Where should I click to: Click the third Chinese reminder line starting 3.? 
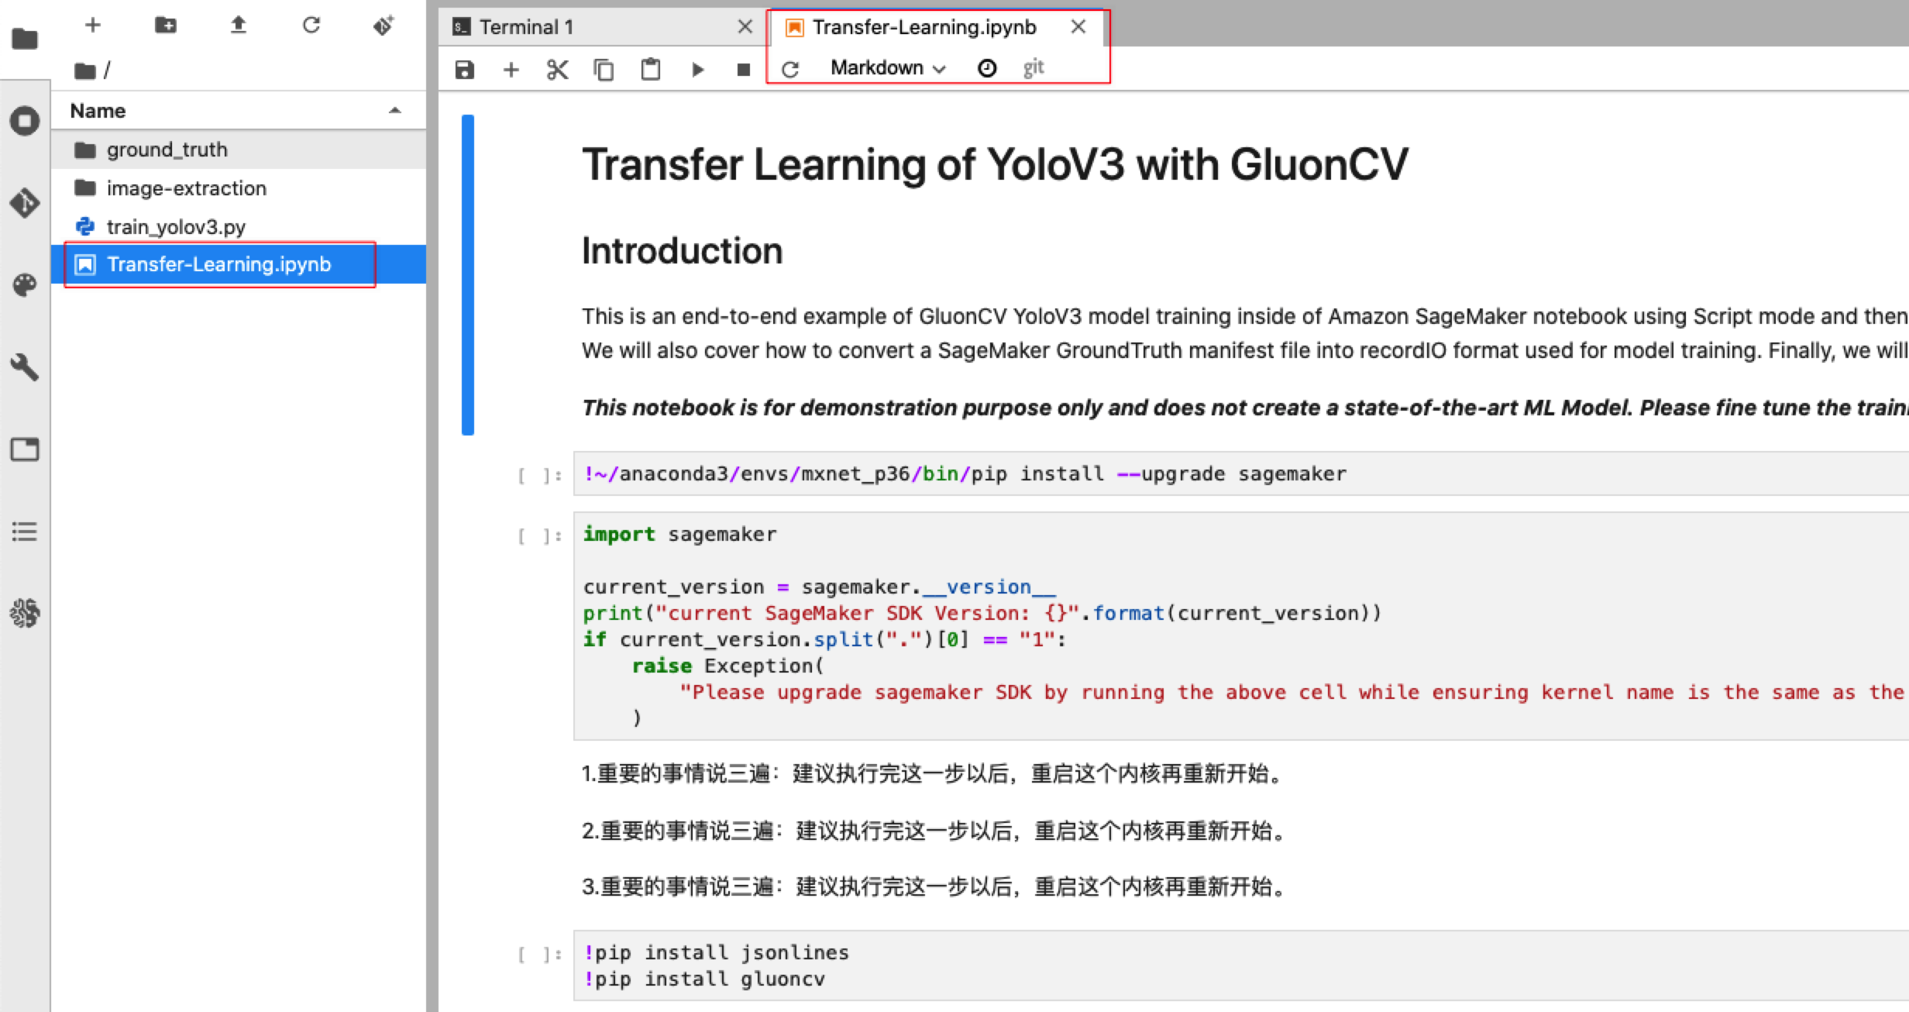[936, 886]
